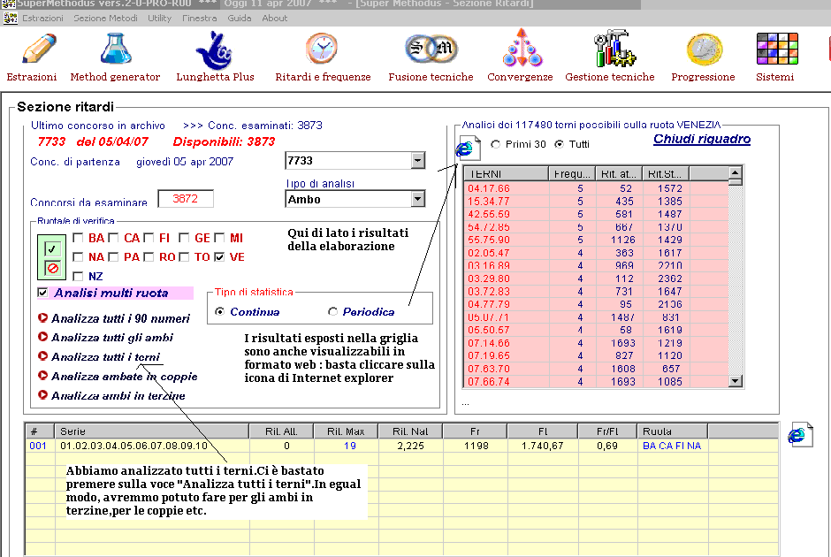This screenshot has width=831, height=557.
Task: Sort by the Frequ... column header
Action: point(572,174)
